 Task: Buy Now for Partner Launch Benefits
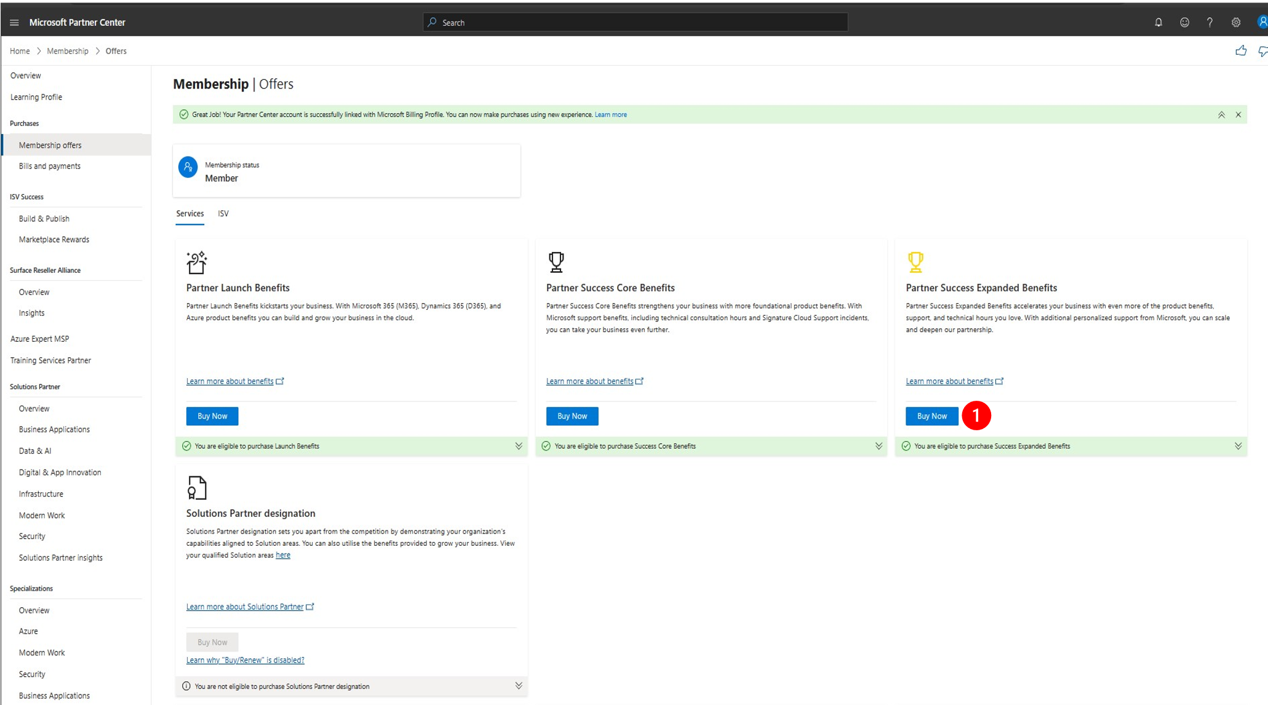tap(212, 416)
